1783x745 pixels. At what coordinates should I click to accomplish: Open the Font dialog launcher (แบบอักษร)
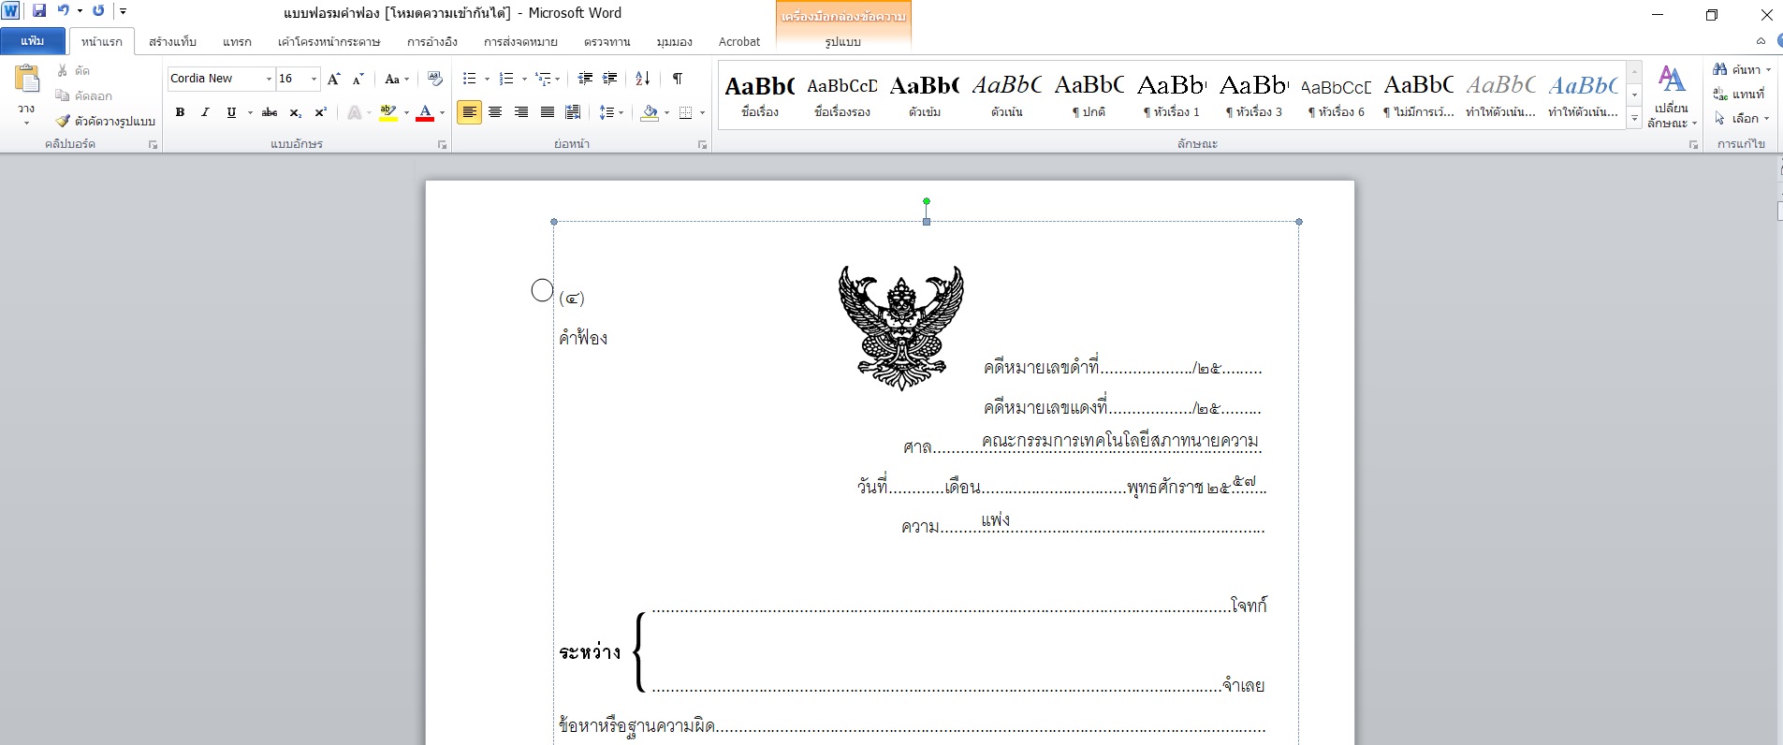[443, 145]
